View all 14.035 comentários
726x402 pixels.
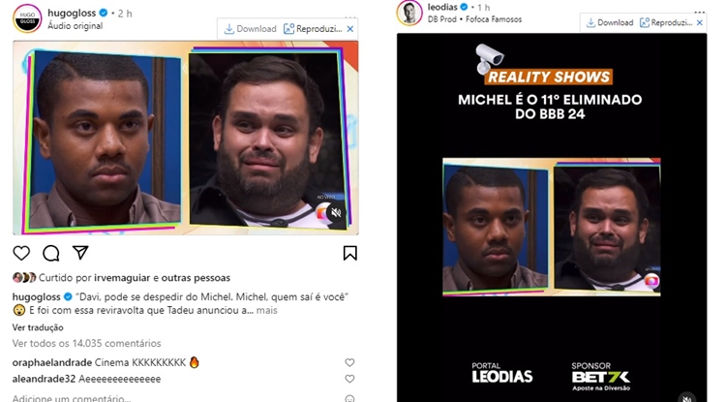(86, 343)
